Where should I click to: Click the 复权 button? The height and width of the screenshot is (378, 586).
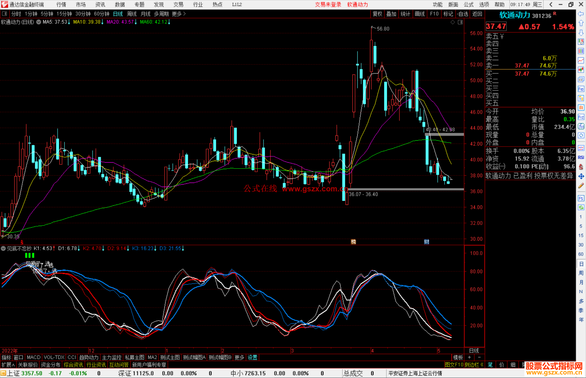point(377,14)
